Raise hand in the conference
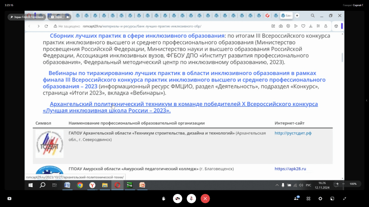 pos(164,198)
